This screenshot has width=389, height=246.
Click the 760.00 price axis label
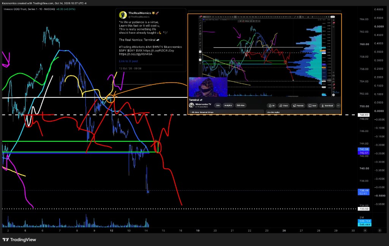(x=364, y=44)
